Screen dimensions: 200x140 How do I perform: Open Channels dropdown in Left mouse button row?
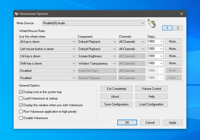[132, 49]
